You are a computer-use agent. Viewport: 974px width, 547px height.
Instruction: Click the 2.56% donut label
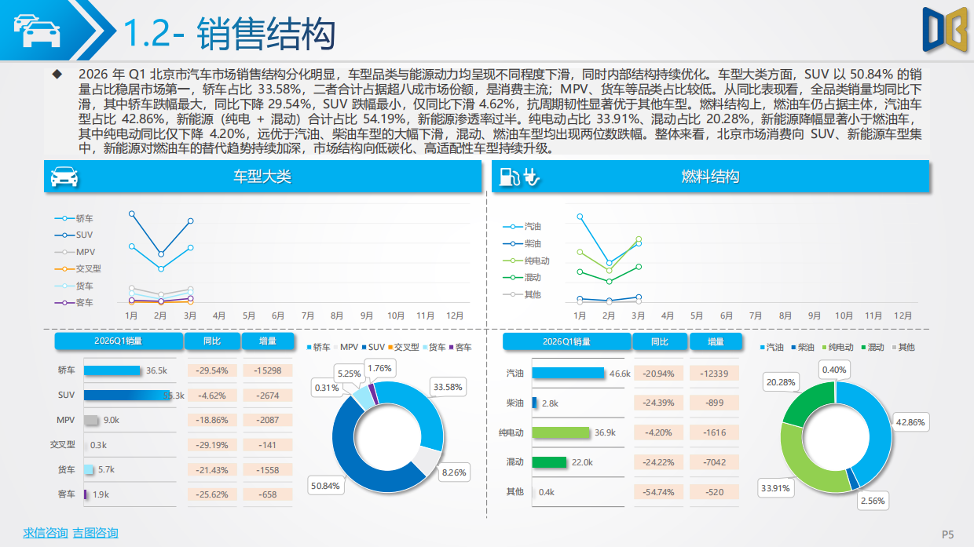click(873, 500)
